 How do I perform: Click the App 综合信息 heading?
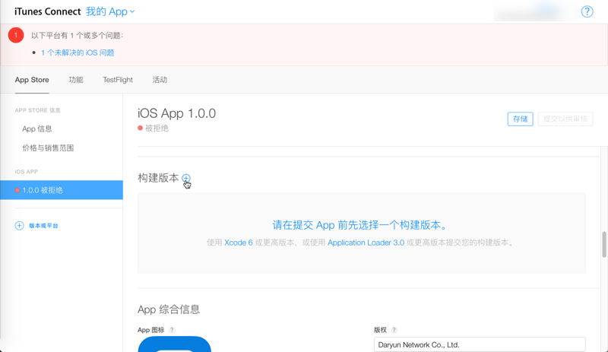(169, 309)
